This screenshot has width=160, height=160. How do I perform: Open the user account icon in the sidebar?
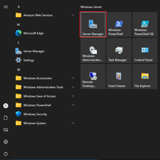click(x=6, y=106)
